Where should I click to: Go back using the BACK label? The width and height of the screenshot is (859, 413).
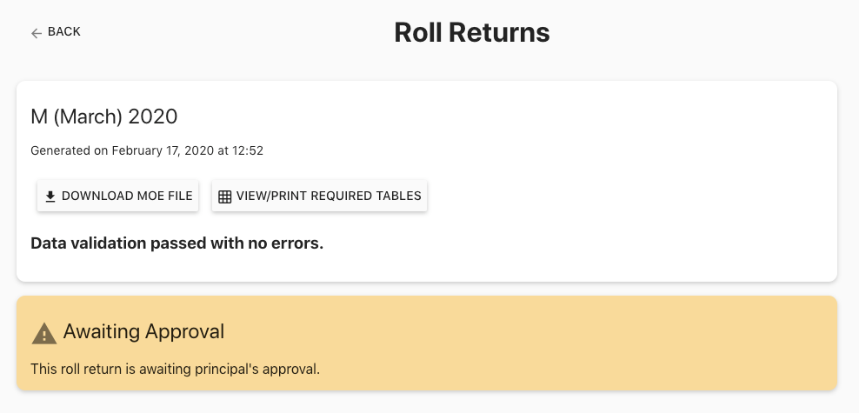(64, 32)
